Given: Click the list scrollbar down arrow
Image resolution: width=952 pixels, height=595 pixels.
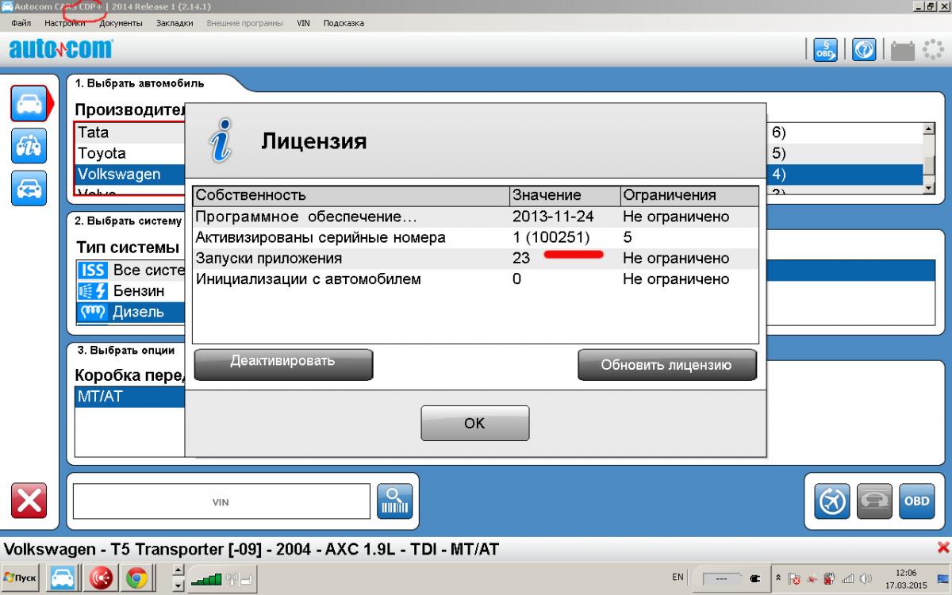Looking at the screenshot, I should tap(928, 186).
